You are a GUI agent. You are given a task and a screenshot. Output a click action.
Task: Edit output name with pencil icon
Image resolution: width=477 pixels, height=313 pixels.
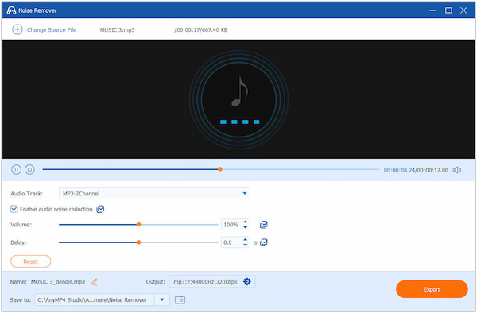[x=95, y=282]
